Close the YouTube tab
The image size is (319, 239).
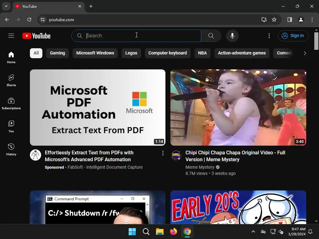point(80,6)
